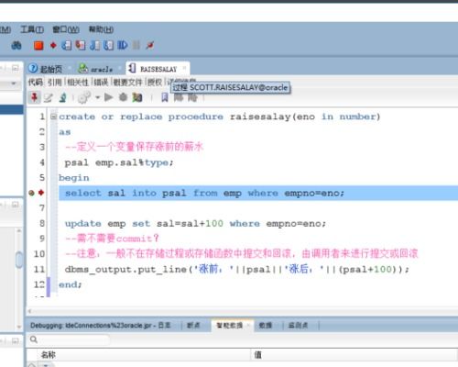Open the 相关性 sub-tab
Viewport: 458px width, 367px height.
pos(77,82)
